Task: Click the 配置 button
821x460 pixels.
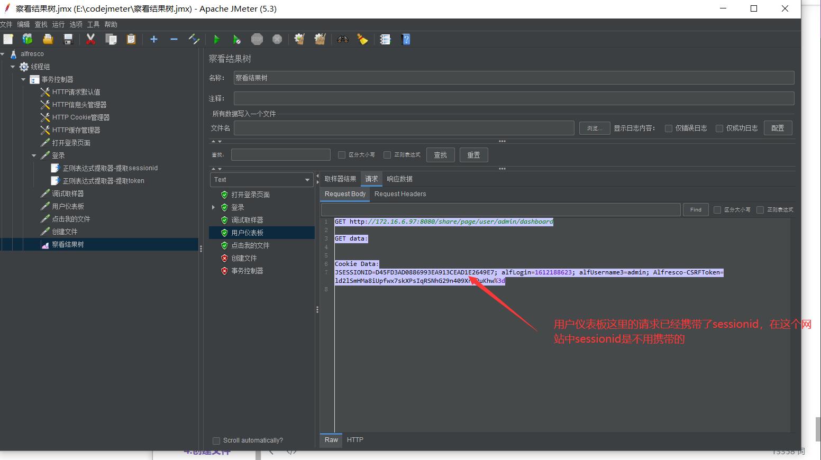Action: (778, 128)
